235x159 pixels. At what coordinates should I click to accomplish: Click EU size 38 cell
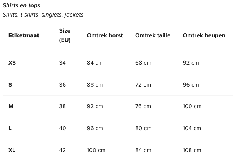click(62, 106)
